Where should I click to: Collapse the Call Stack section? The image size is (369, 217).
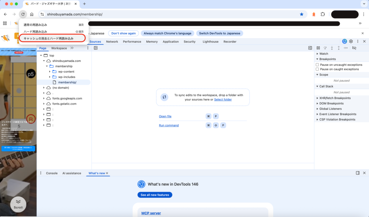coord(326,86)
